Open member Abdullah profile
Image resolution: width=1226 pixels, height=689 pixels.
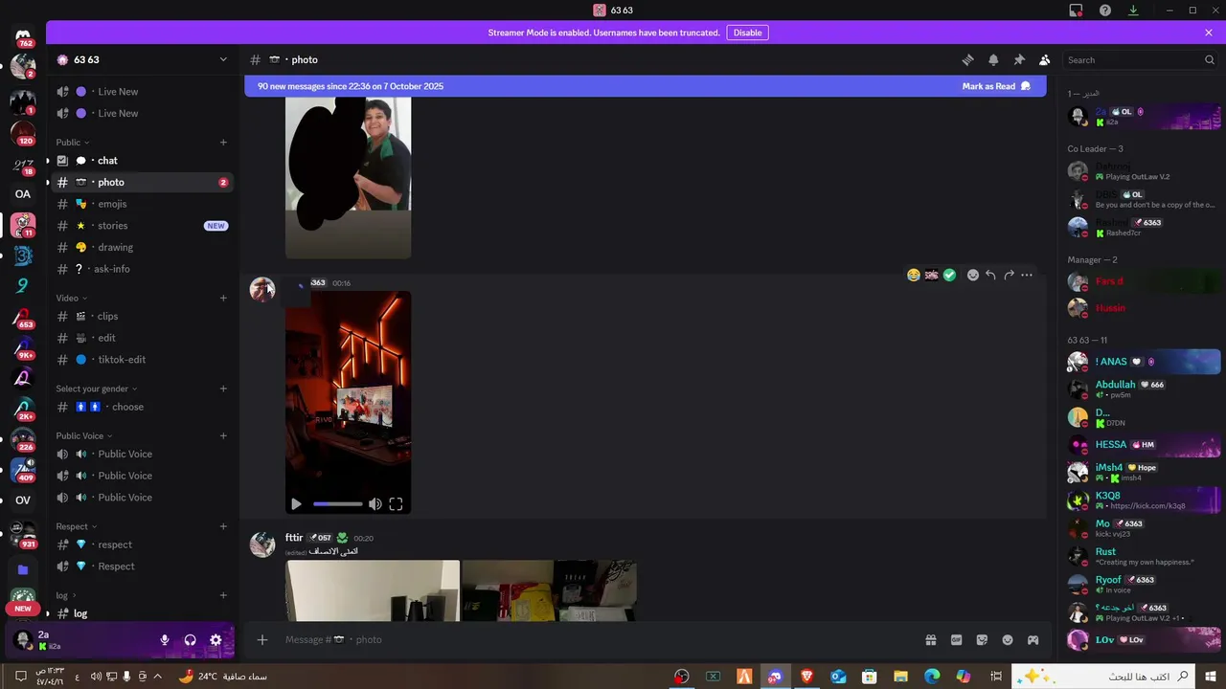[1142, 389]
